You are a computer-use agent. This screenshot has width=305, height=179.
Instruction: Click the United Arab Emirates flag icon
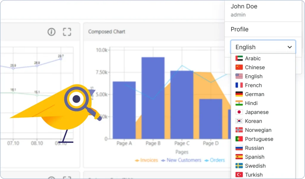pos(239,58)
